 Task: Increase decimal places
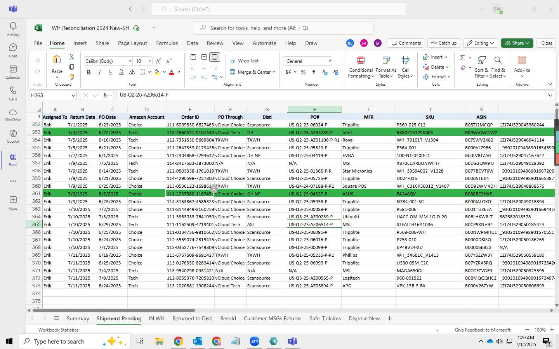click(325, 72)
